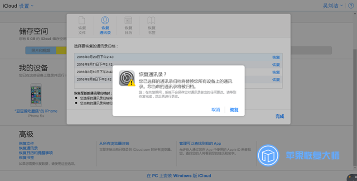
Task: Click the contact silhouette icon
Action: pos(105,20)
